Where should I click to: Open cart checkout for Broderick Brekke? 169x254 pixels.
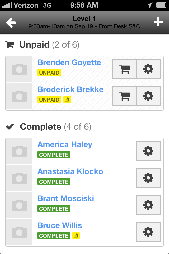[x=125, y=96]
